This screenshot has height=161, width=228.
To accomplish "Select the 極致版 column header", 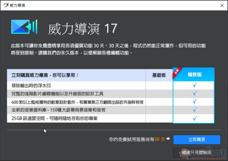I will (x=195, y=75).
